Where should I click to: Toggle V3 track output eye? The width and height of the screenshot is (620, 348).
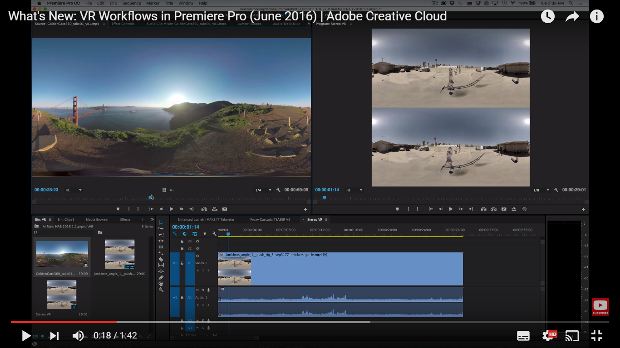coord(197,241)
